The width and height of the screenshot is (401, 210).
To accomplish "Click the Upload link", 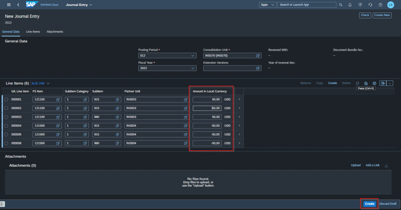I will [356, 165].
